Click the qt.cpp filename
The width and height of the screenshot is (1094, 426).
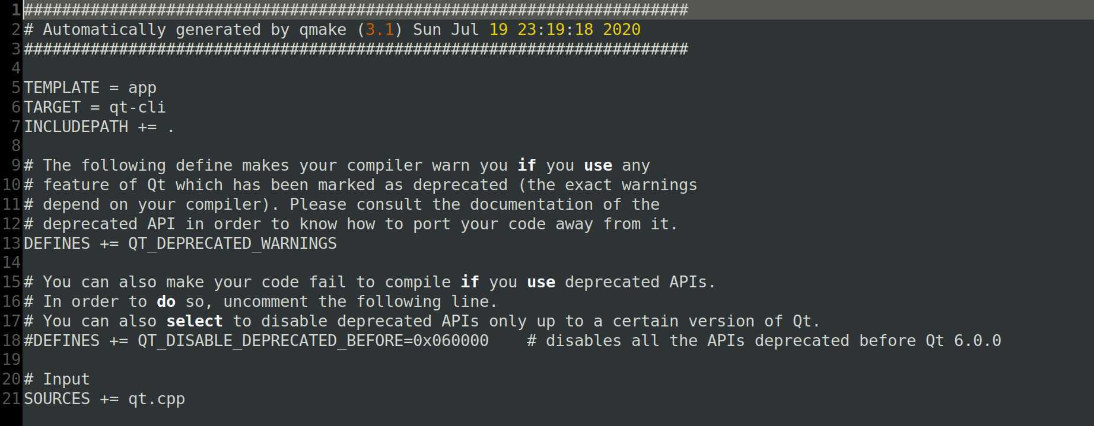tap(157, 399)
